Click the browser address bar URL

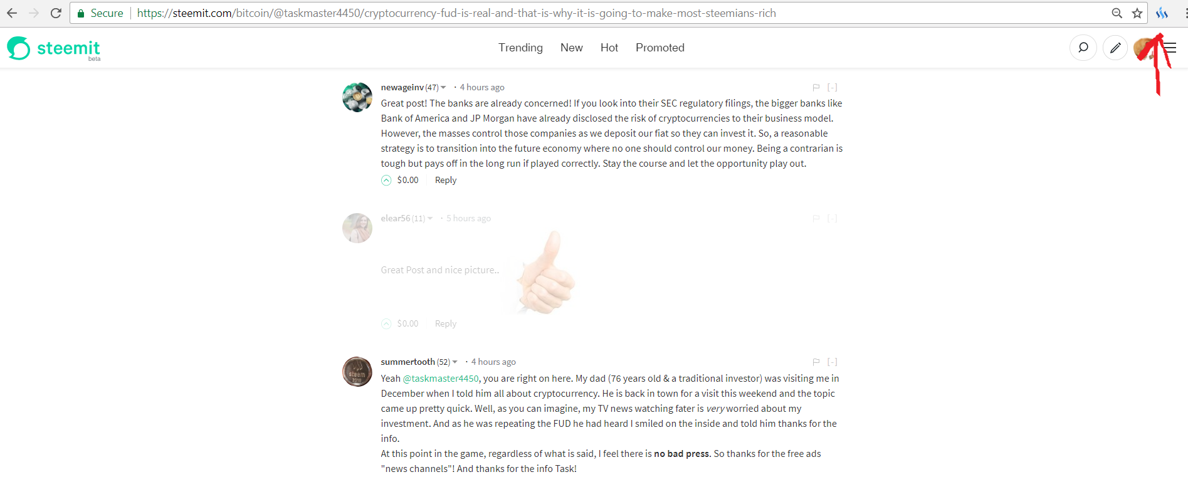coord(456,13)
